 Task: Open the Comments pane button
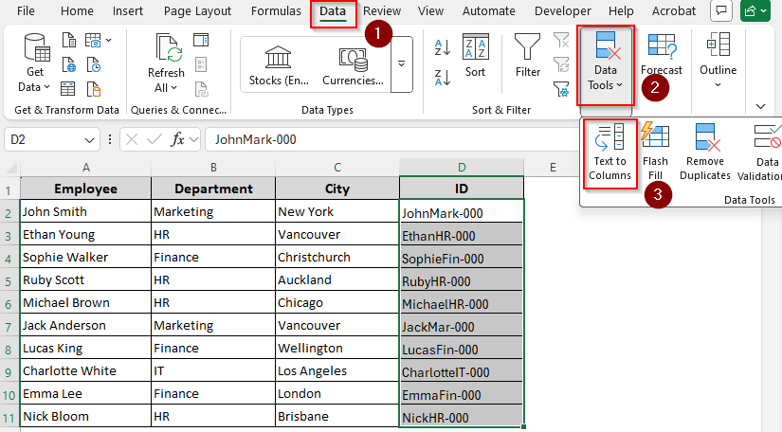tap(721, 10)
